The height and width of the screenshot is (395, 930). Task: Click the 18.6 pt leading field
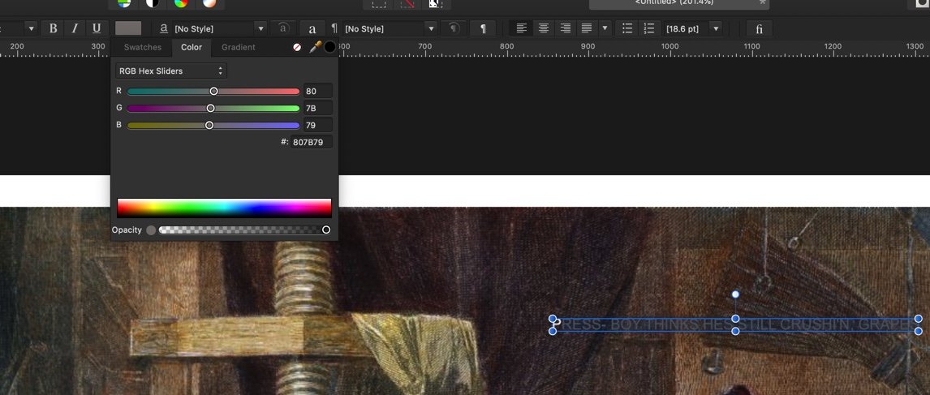click(685, 28)
